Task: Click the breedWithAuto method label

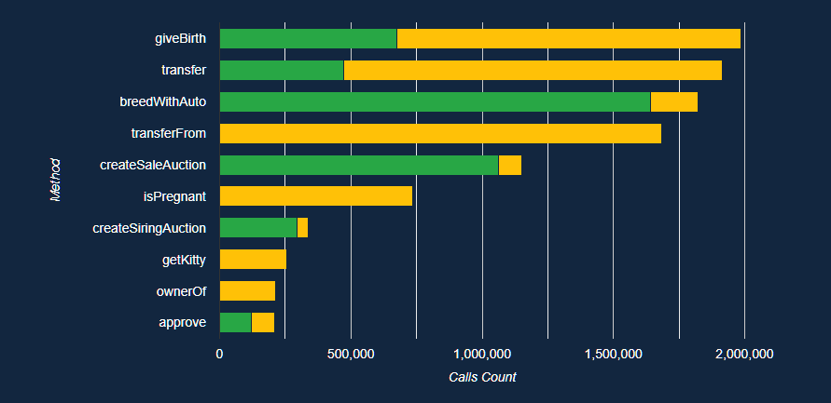Action: (x=162, y=102)
